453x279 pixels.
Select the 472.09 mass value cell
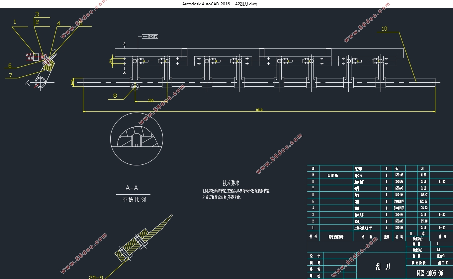click(x=423, y=201)
